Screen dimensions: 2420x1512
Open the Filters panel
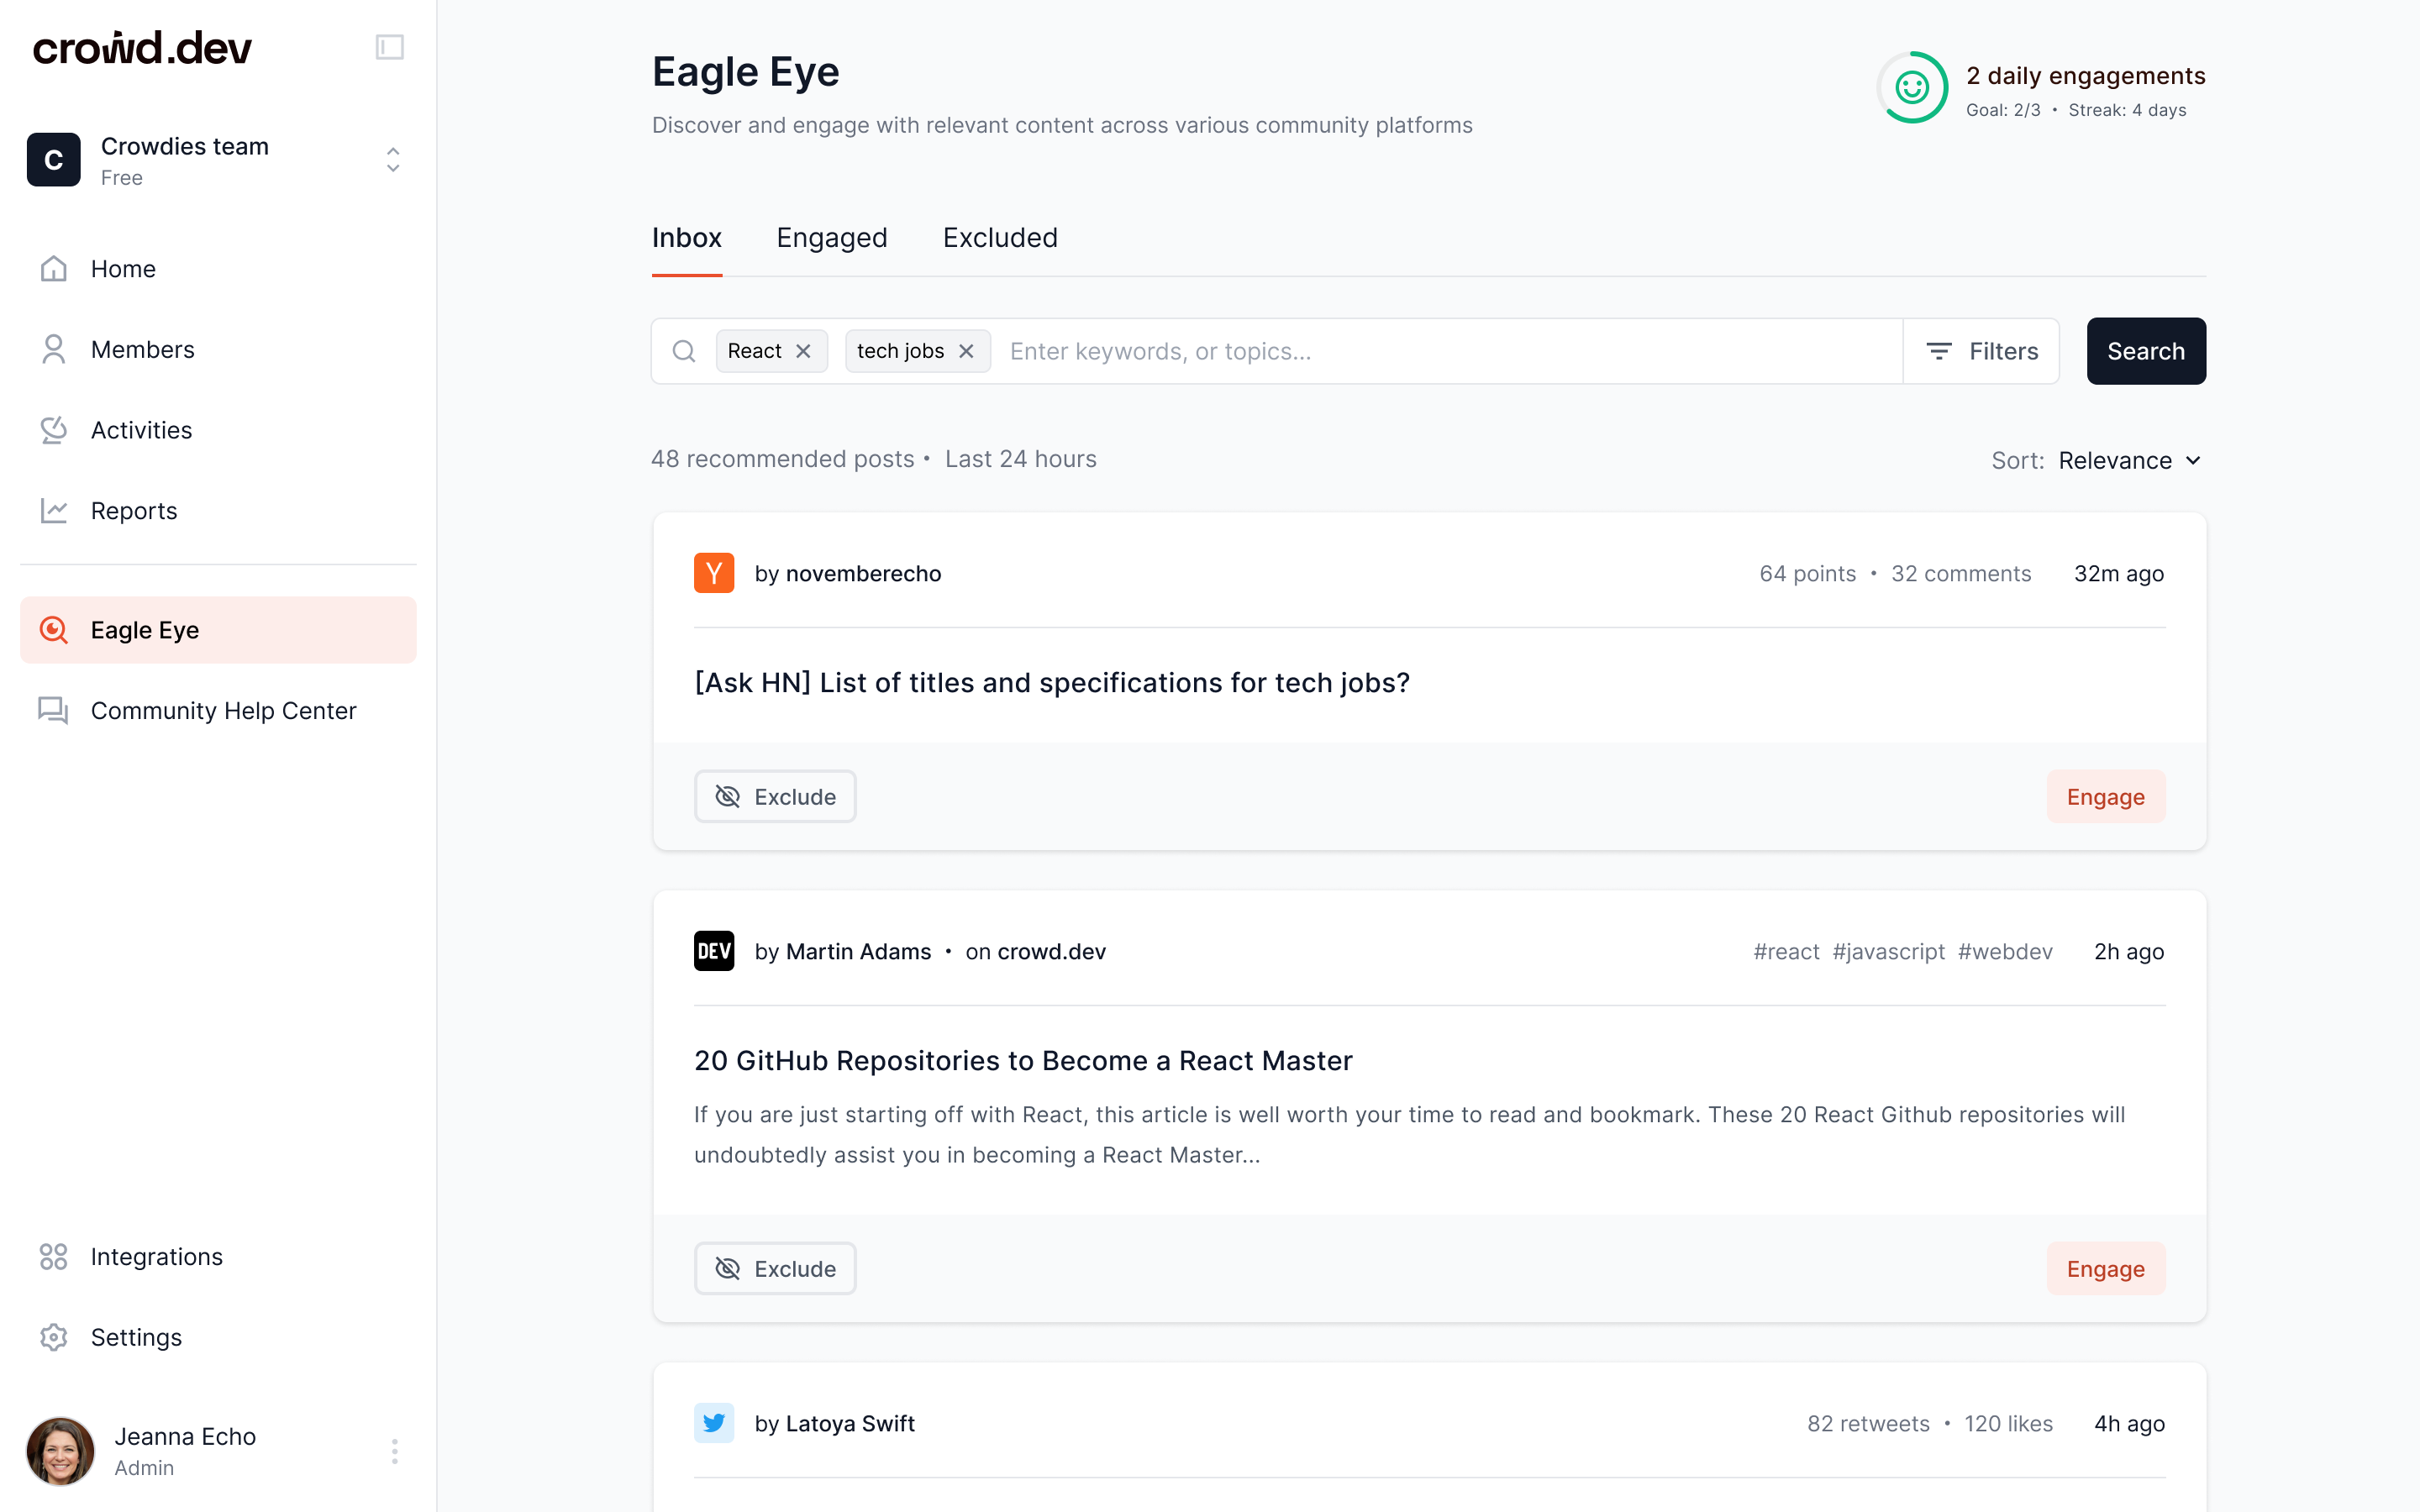[x=1981, y=351]
